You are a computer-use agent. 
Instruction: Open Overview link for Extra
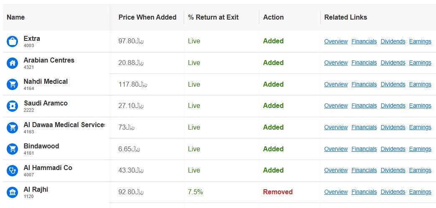[336, 41]
